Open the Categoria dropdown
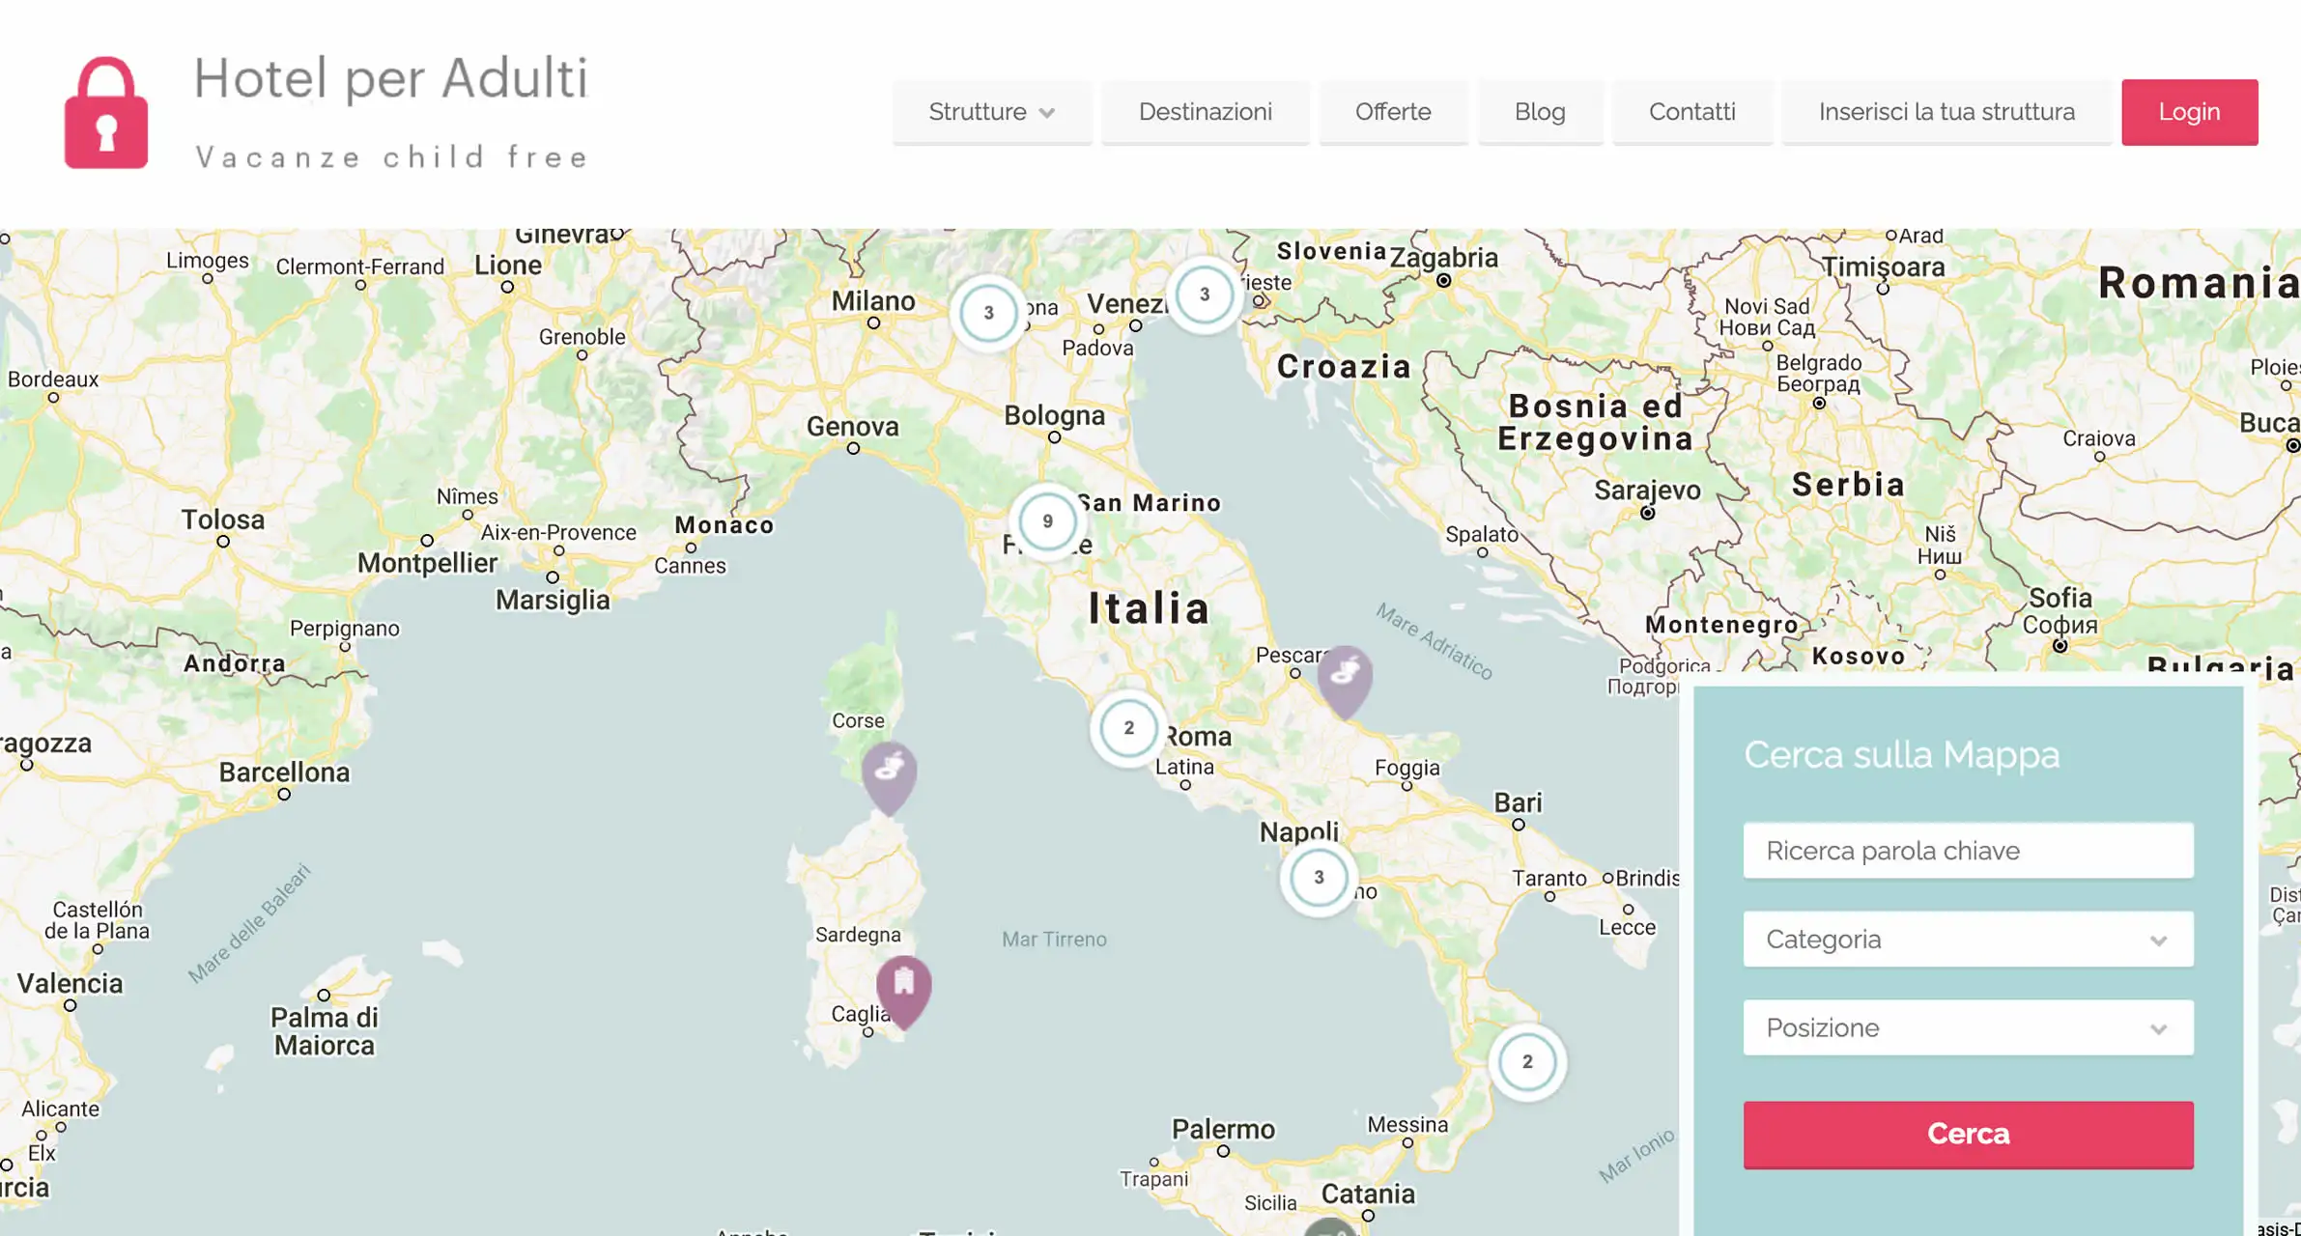This screenshot has width=2301, height=1236. point(1968,939)
